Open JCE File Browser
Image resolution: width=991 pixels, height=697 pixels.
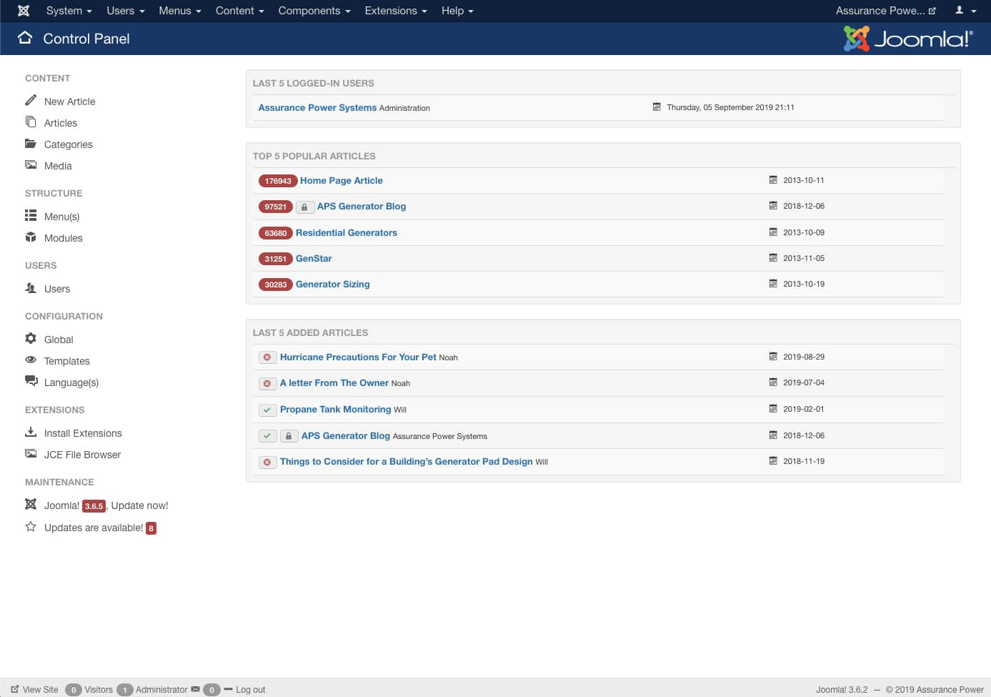pyautogui.click(x=82, y=455)
